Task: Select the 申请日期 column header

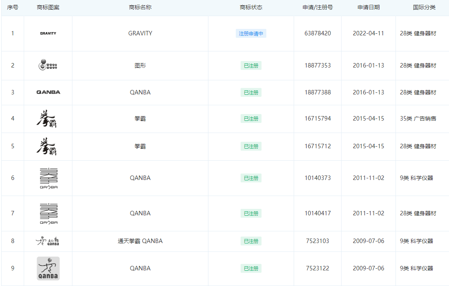Action: point(369,8)
